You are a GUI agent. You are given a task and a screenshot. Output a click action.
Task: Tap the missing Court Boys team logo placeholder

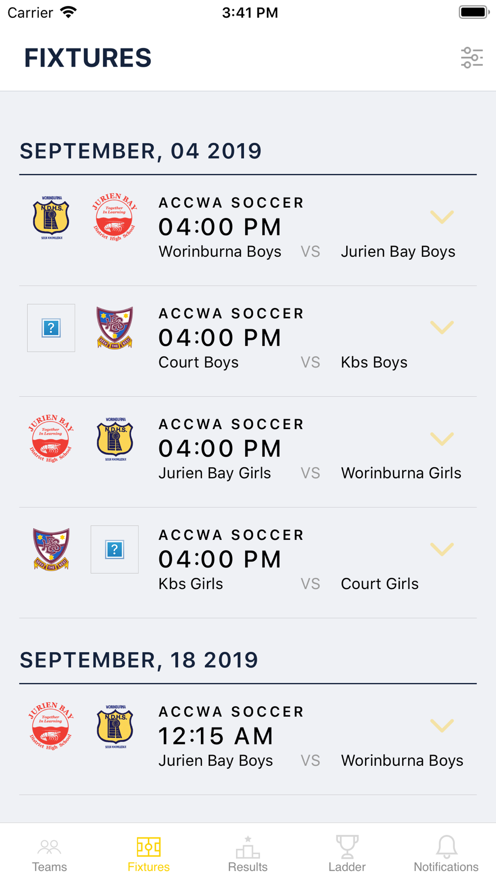coord(51,328)
